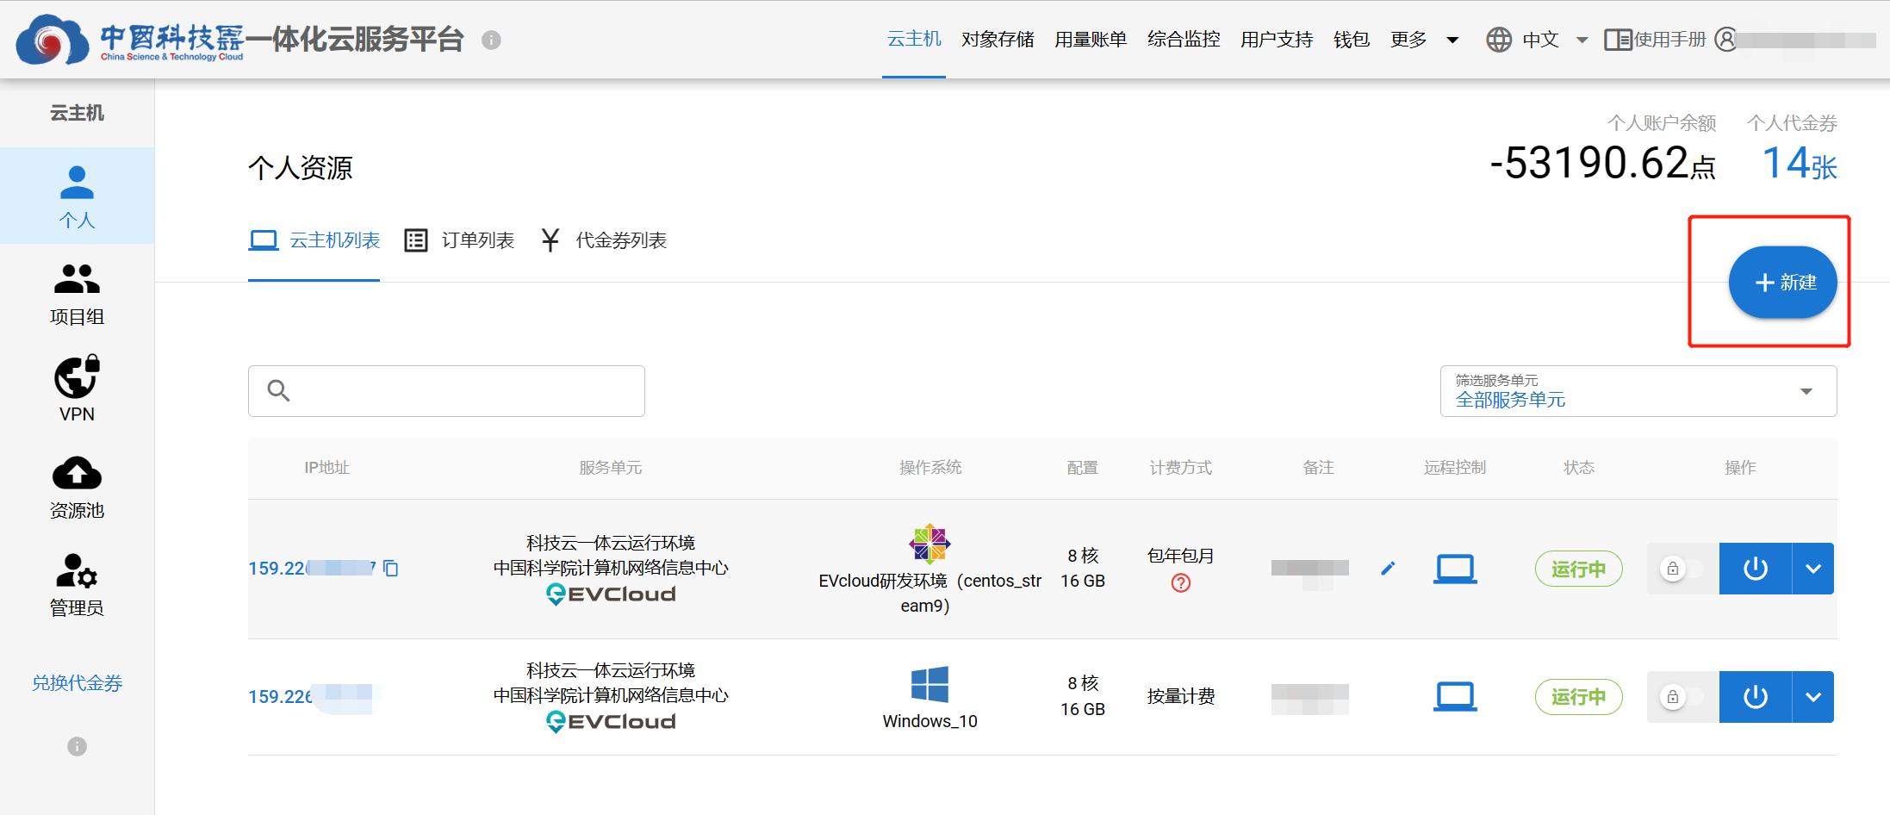
Task: Click the 远程控制 column header
Action: pos(1455,468)
